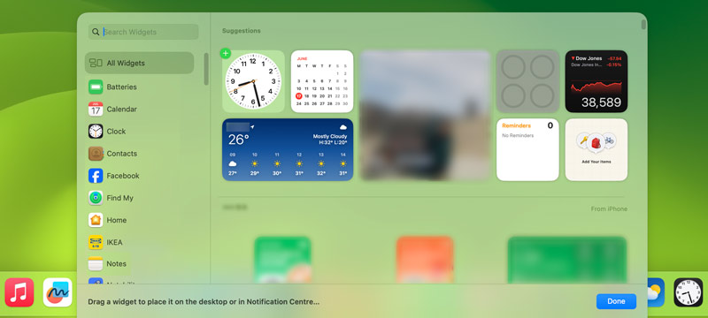This screenshot has height=318, width=708.
Task: Click the magnifier icon in search field
Action: coord(96,32)
